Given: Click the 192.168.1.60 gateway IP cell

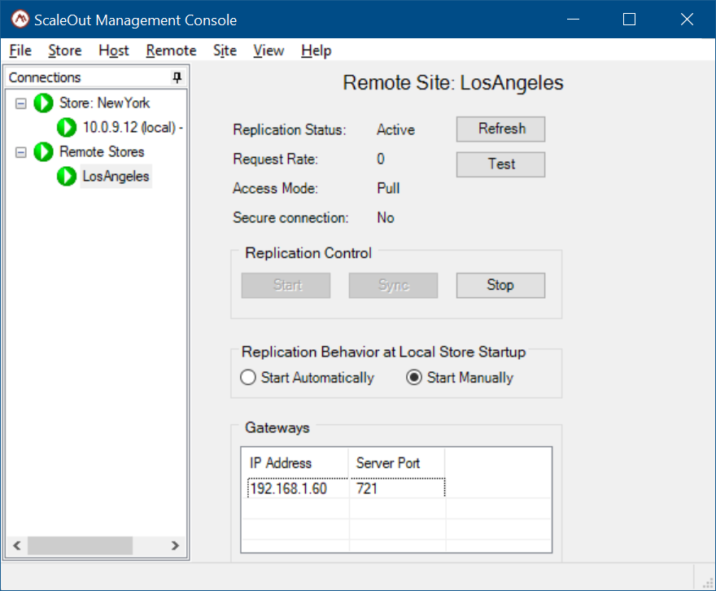Looking at the screenshot, I should pos(298,488).
